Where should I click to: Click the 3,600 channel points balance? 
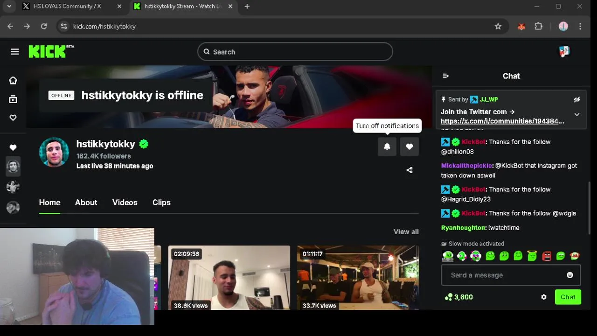(x=459, y=297)
